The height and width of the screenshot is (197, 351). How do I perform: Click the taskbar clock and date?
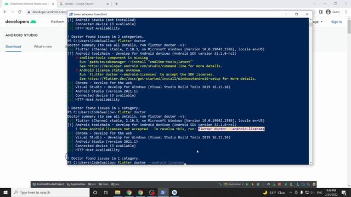[331, 193]
